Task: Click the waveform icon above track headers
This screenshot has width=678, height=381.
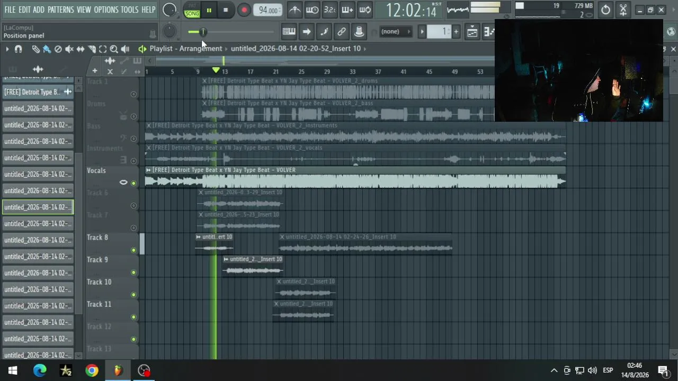Action: point(110,60)
